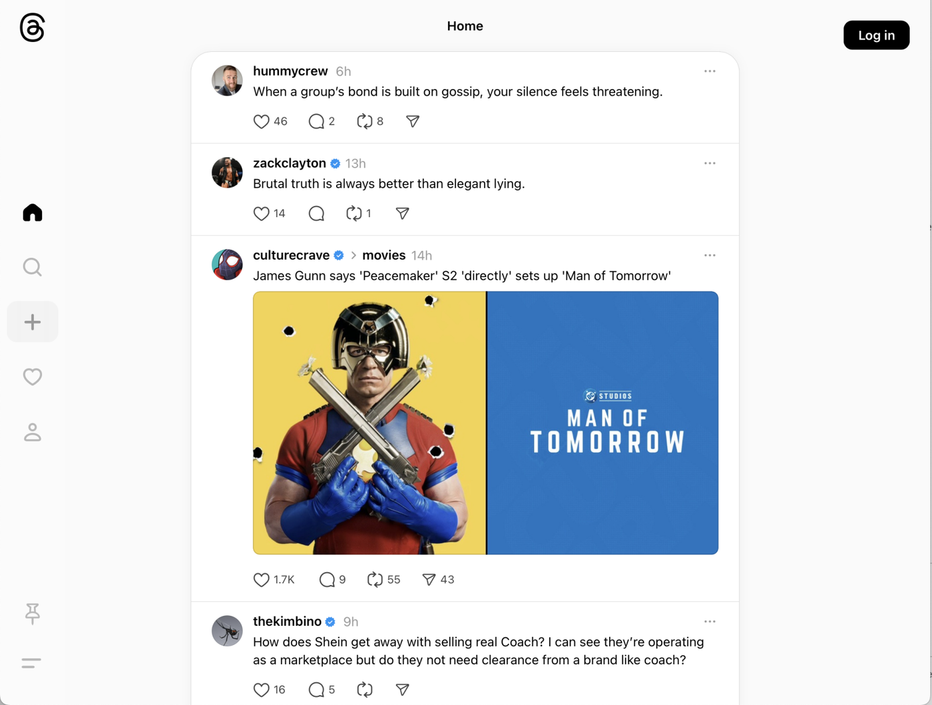Open the movies topic link
932x705 pixels.
(383, 256)
